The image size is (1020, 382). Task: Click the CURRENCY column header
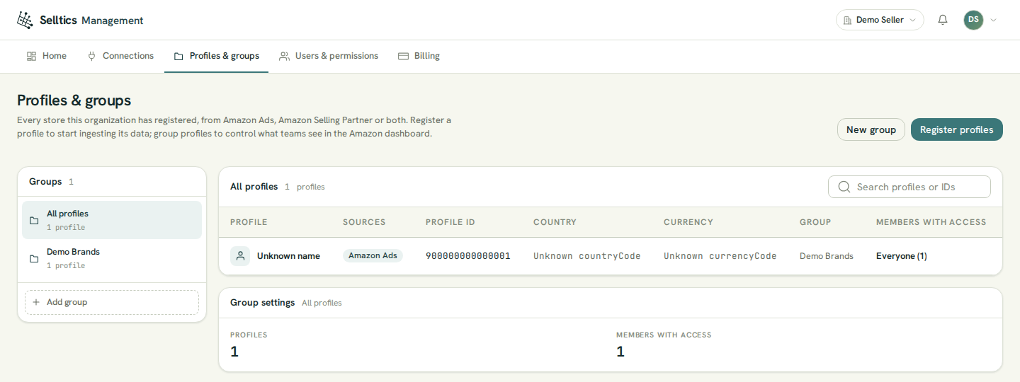point(688,222)
